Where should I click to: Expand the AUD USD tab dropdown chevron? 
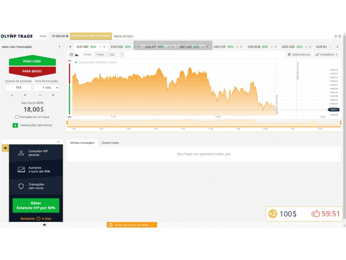click(306, 47)
